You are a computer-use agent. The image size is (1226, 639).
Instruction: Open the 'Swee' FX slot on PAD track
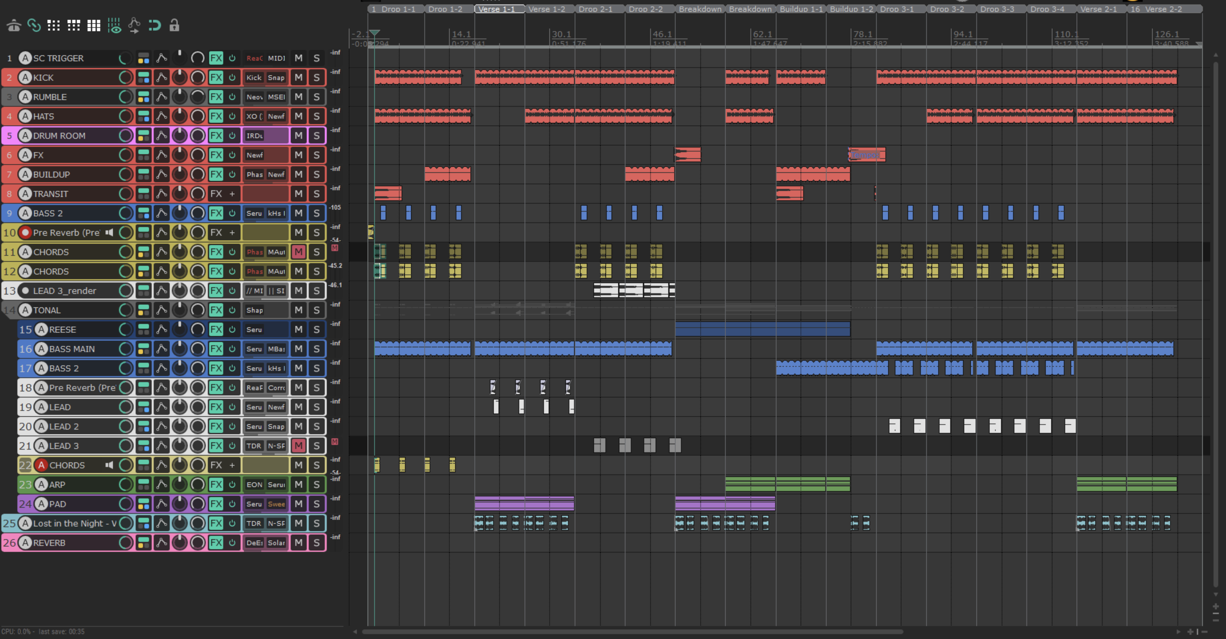coord(276,504)
